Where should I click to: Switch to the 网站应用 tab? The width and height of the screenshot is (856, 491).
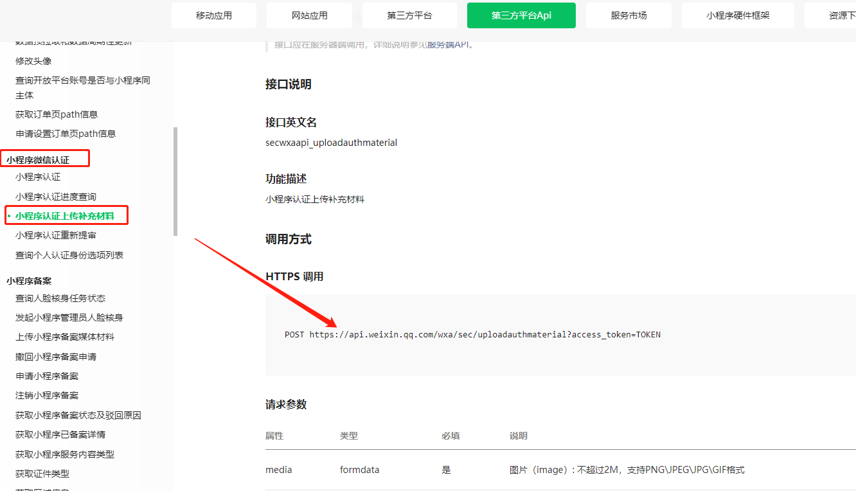tap(309, 15)
